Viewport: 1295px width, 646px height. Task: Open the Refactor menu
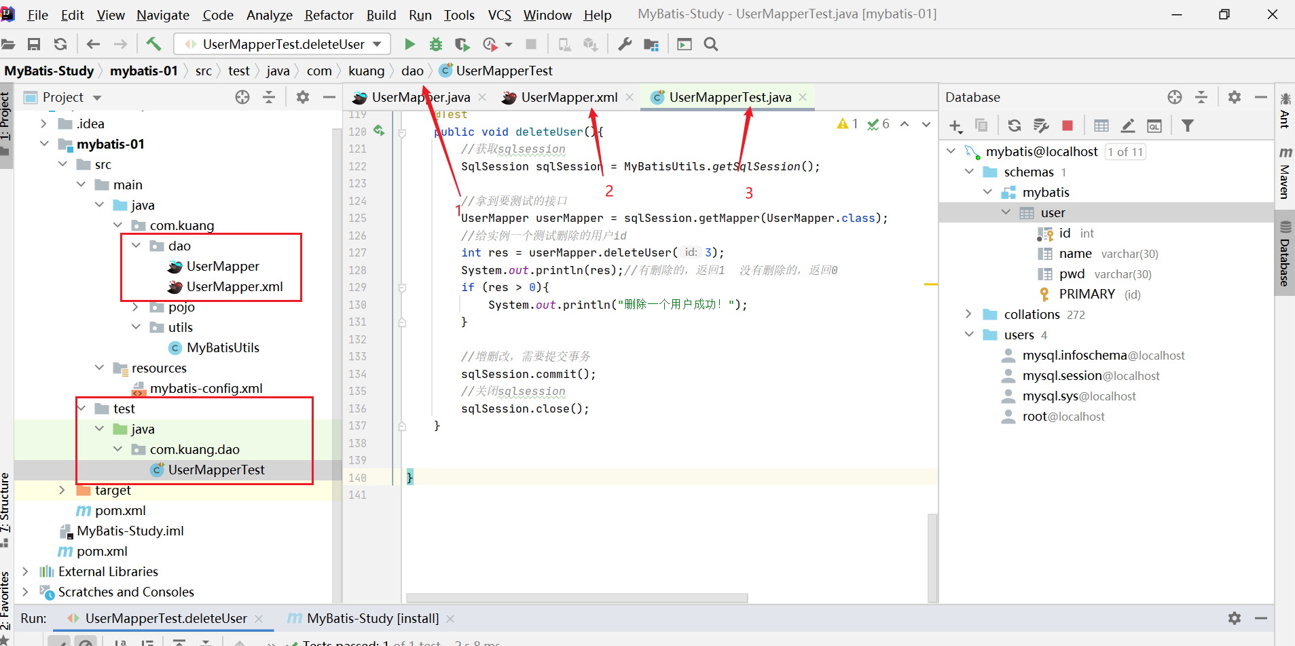(x=329, y=15)
